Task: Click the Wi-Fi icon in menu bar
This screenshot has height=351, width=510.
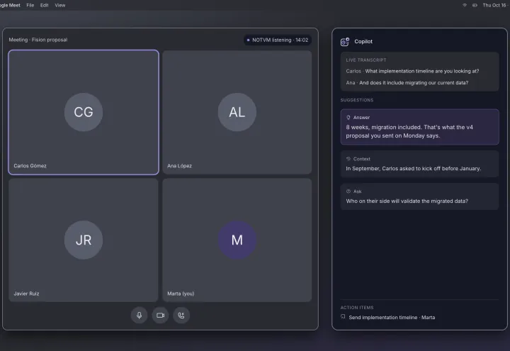Action: coord(465,5)
